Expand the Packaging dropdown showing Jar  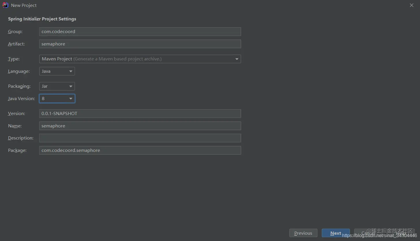57,86
